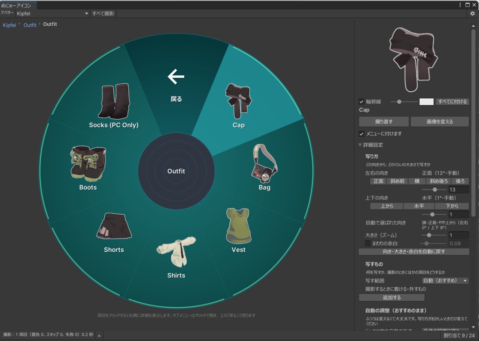Toggle the メニューに付けます checkbox
This screenshot has height=341, width=479.
[362, 134]
